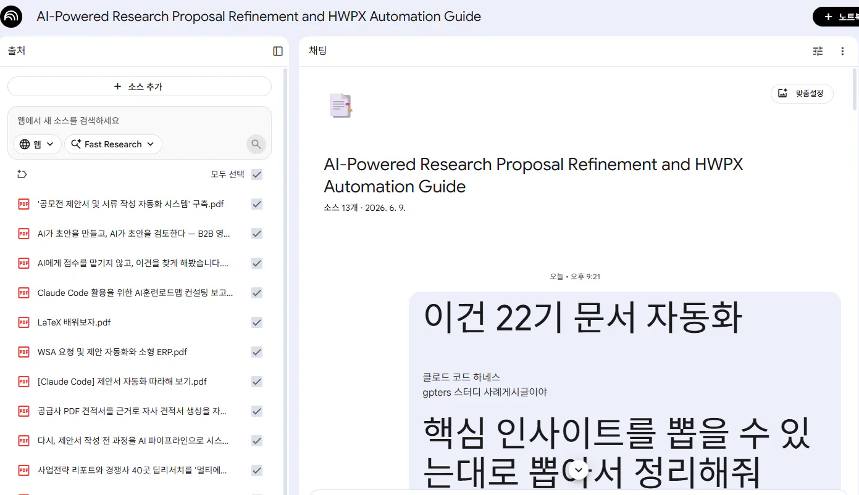Click the web source search field
The width and height of the screenshot is (859, 495).
click(140, 121)
